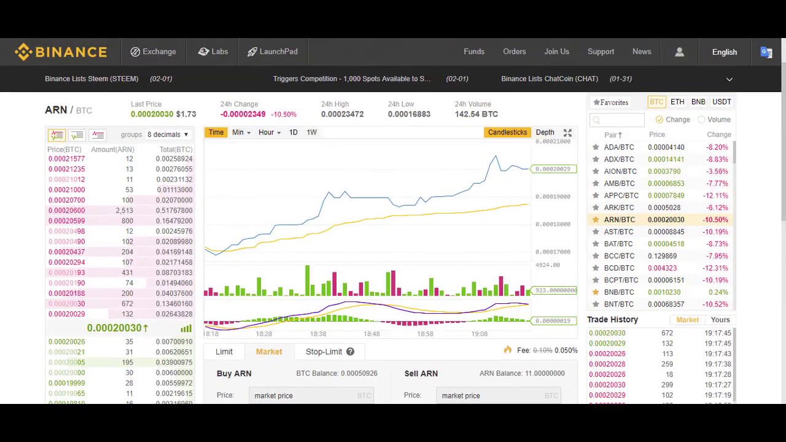Select the USDT market tab

(722, 102)
